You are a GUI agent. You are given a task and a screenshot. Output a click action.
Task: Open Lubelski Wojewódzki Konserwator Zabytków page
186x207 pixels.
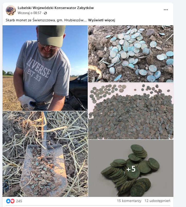pyautogui.click(x=56, y=8)
